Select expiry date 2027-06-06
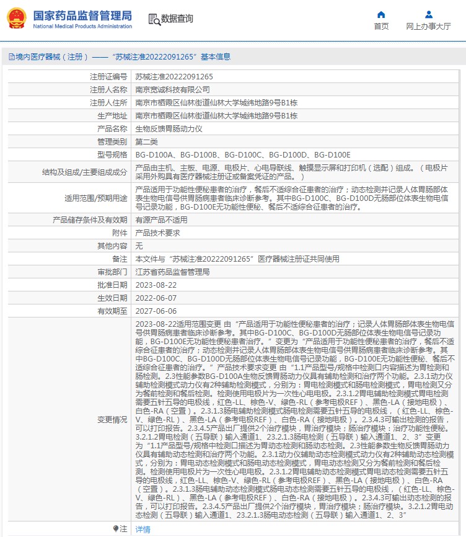466x537 pixels. click(156, 311)
